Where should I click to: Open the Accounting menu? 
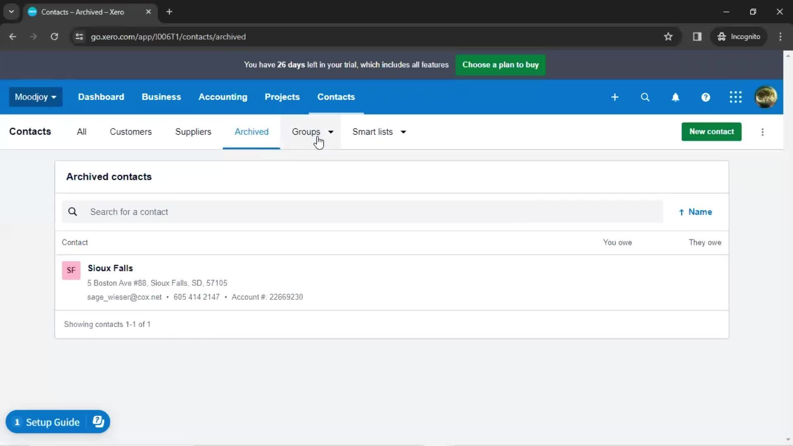(x=223, y=97)
